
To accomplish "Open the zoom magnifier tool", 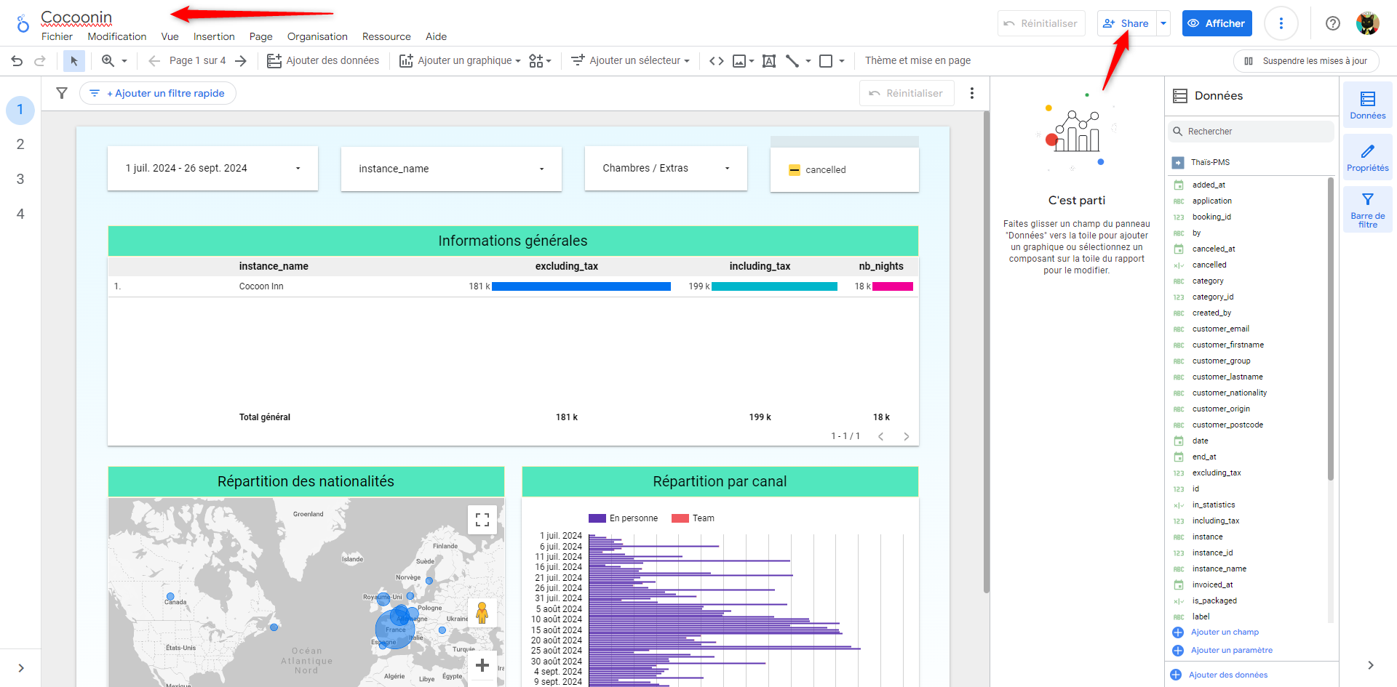I will coord(108,61).
